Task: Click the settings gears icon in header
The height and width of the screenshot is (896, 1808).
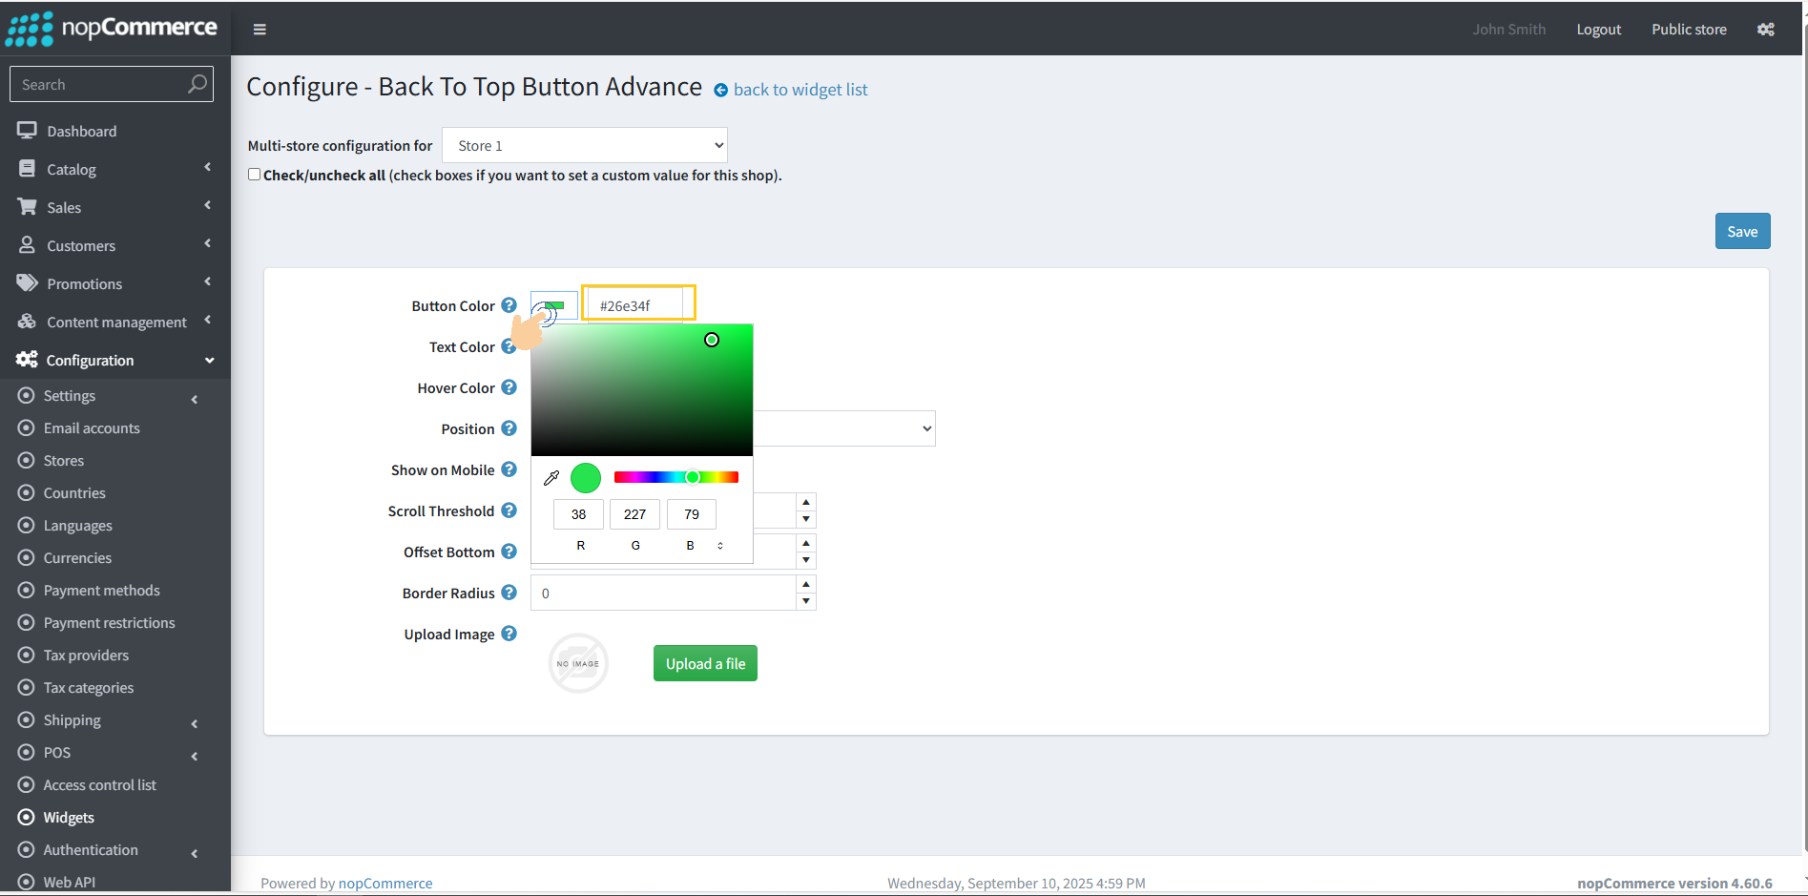Action: click(1766, 30)
